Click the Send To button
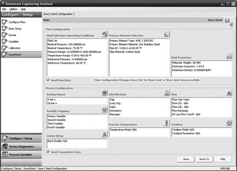Image resolution: width=237 pixels, height=171 pixels. click(204, 159)
